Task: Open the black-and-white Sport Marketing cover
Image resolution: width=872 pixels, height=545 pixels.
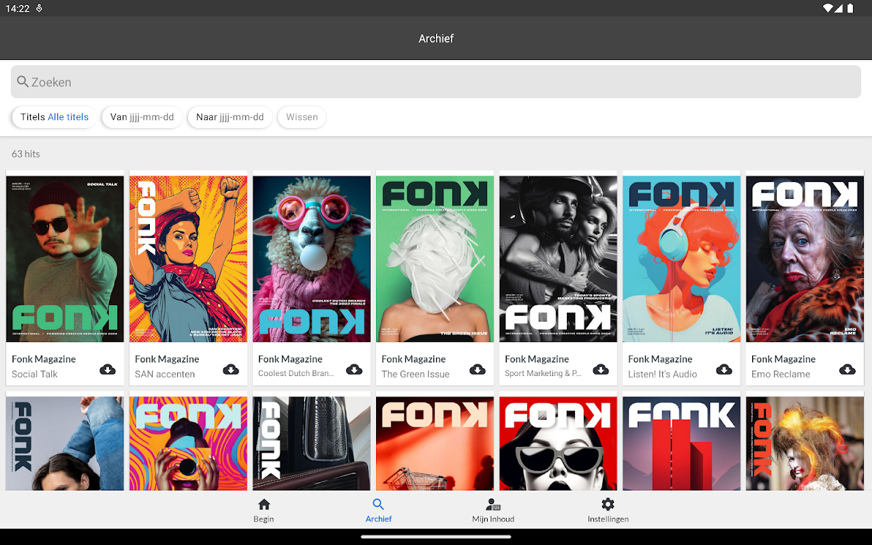Action: 559,259
